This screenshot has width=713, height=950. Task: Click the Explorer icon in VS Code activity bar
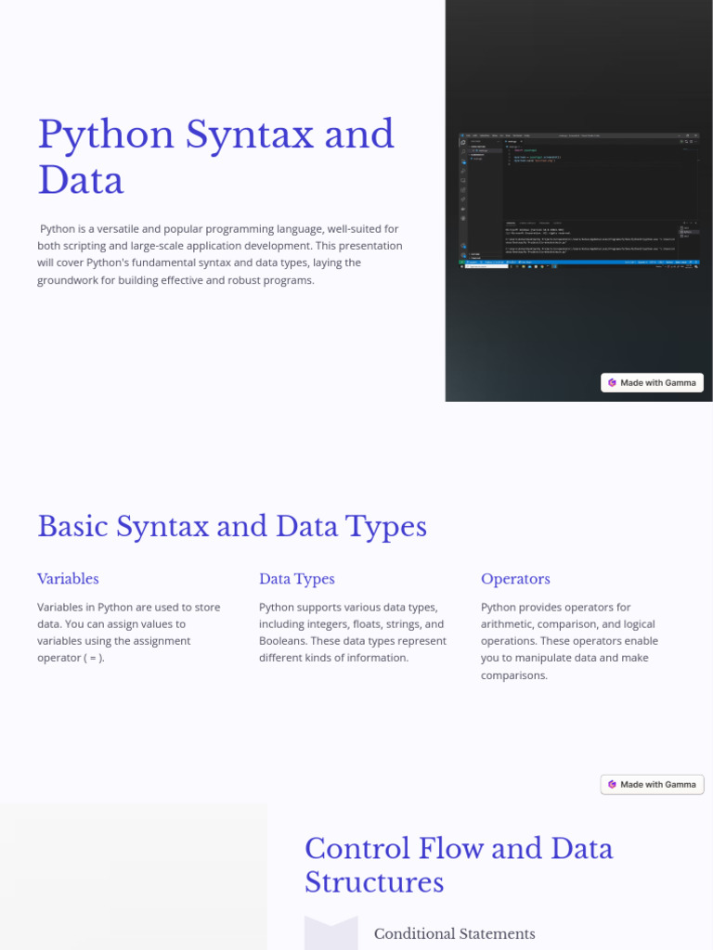463,142
